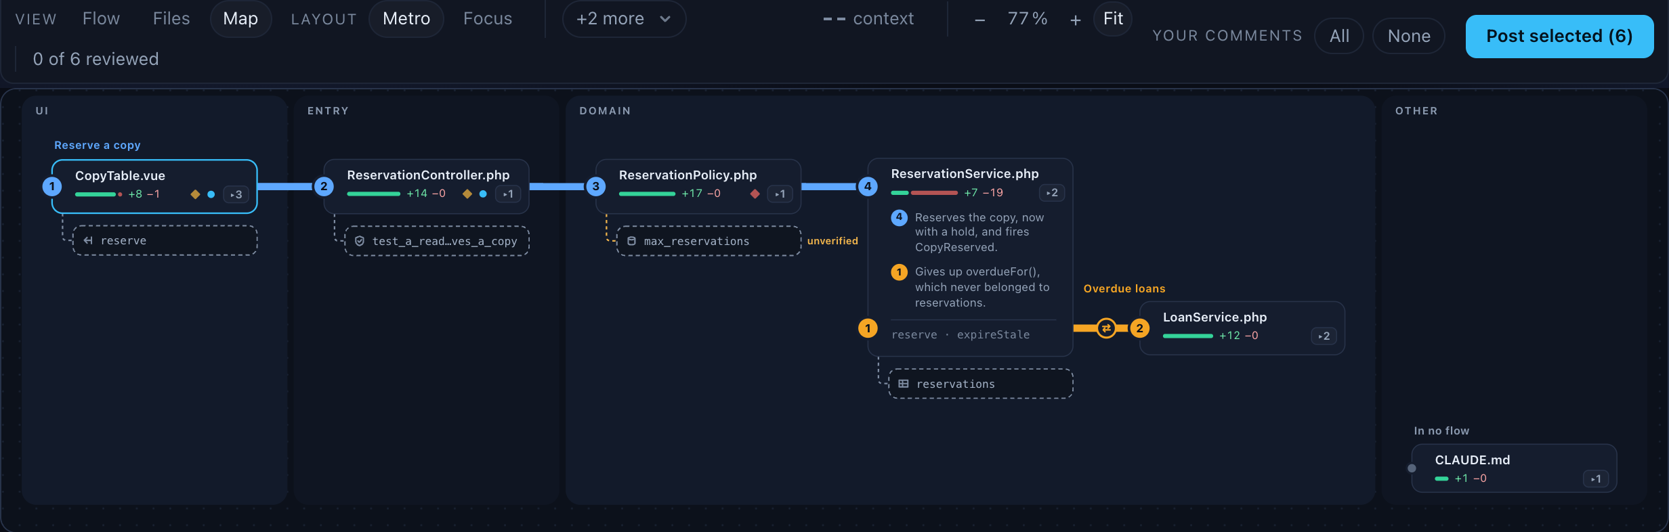Open the max_reservations node
Screen dimensions: 1669x532
[709, 241]
